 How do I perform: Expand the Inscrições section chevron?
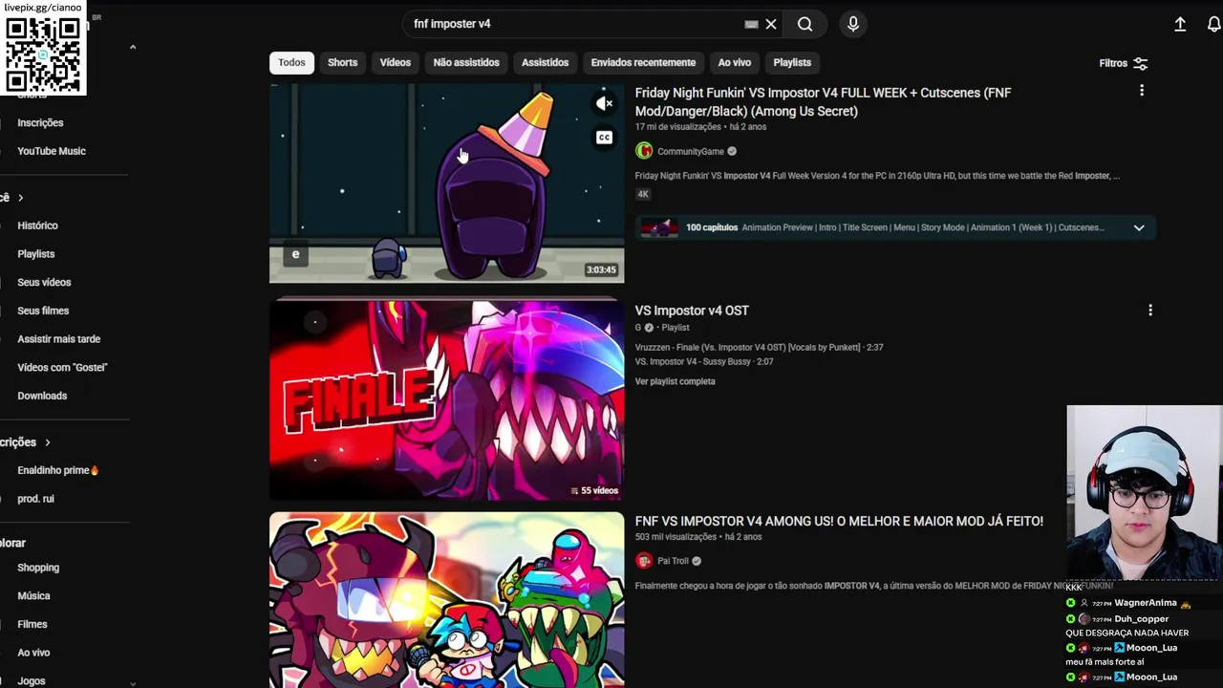tap(47, 442)
